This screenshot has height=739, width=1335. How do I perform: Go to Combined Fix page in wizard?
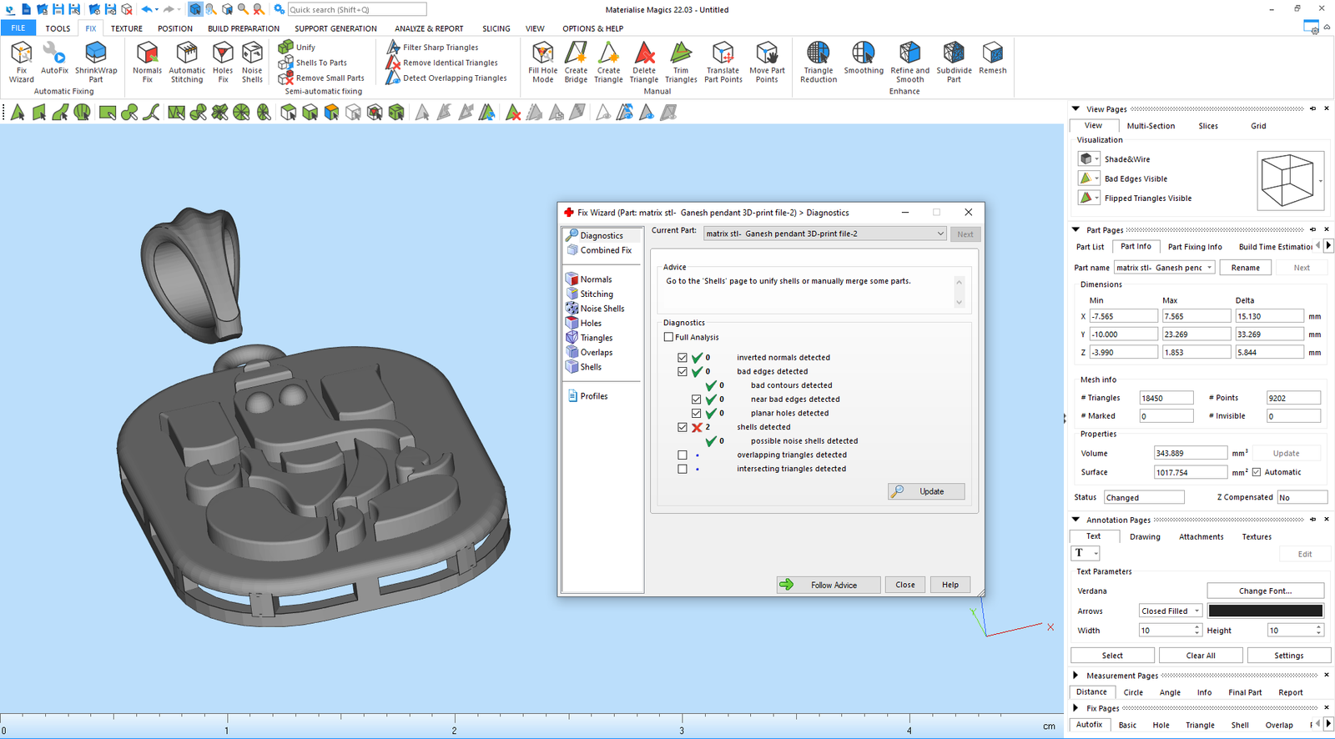tap(599, 250)
